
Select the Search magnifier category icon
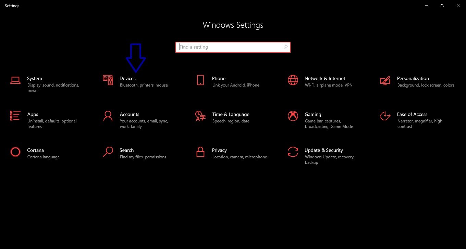[x=108, y=152]
